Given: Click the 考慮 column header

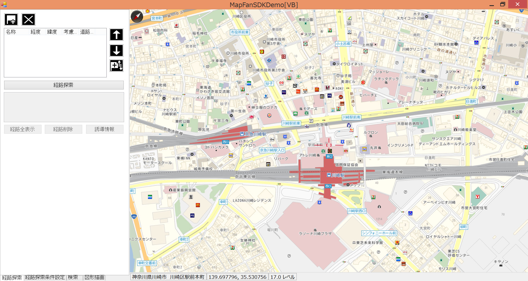Looking at the screenshot, I should point(70,32).
